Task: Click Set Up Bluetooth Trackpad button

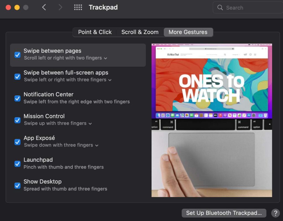Action: (224, 213)
